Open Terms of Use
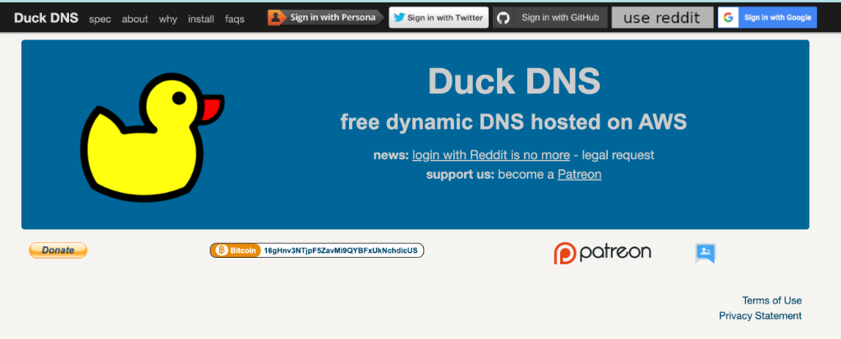 pyautogui.click(x=772, y=300)
